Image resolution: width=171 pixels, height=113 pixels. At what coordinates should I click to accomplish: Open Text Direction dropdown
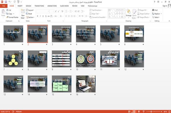pos(96,10)
